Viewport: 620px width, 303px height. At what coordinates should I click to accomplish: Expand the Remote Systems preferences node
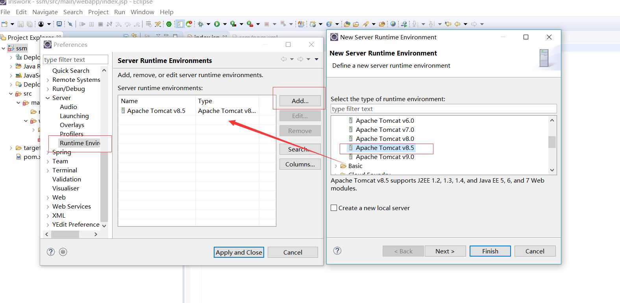click(48, 80)
